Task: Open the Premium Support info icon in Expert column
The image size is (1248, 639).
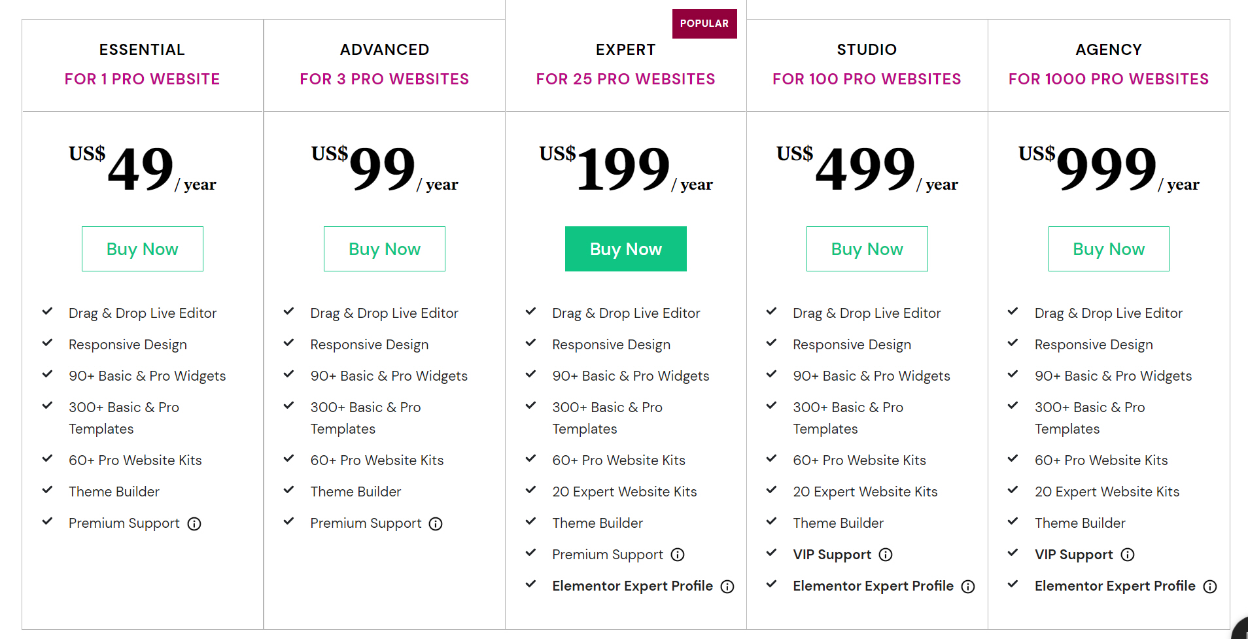Action: 678,554
